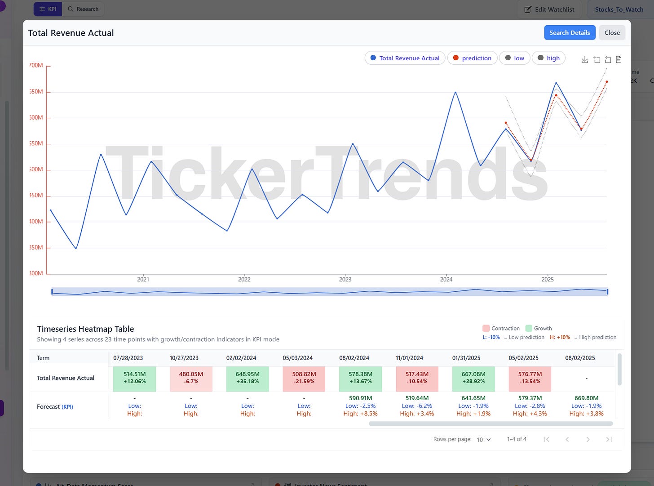Click the 643.65M forecast value
The width and height of the screenshot is (654, 486).
(473, 398)
